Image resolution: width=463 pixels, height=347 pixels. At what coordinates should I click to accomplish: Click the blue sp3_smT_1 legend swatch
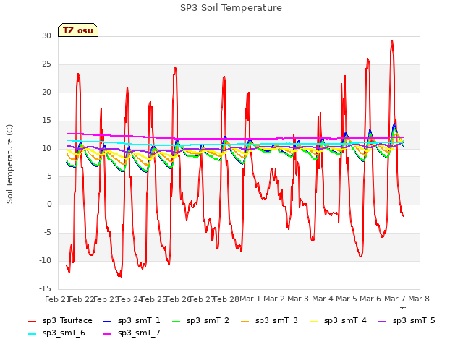(108, 322)
